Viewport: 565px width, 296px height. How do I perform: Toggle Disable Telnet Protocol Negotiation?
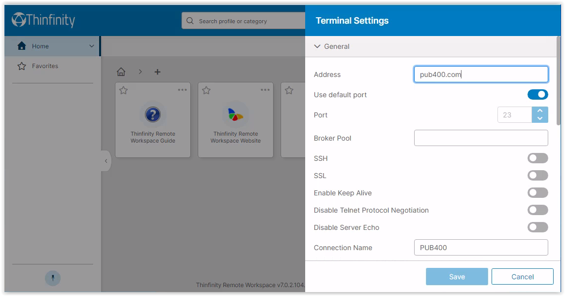click(537, 210)
